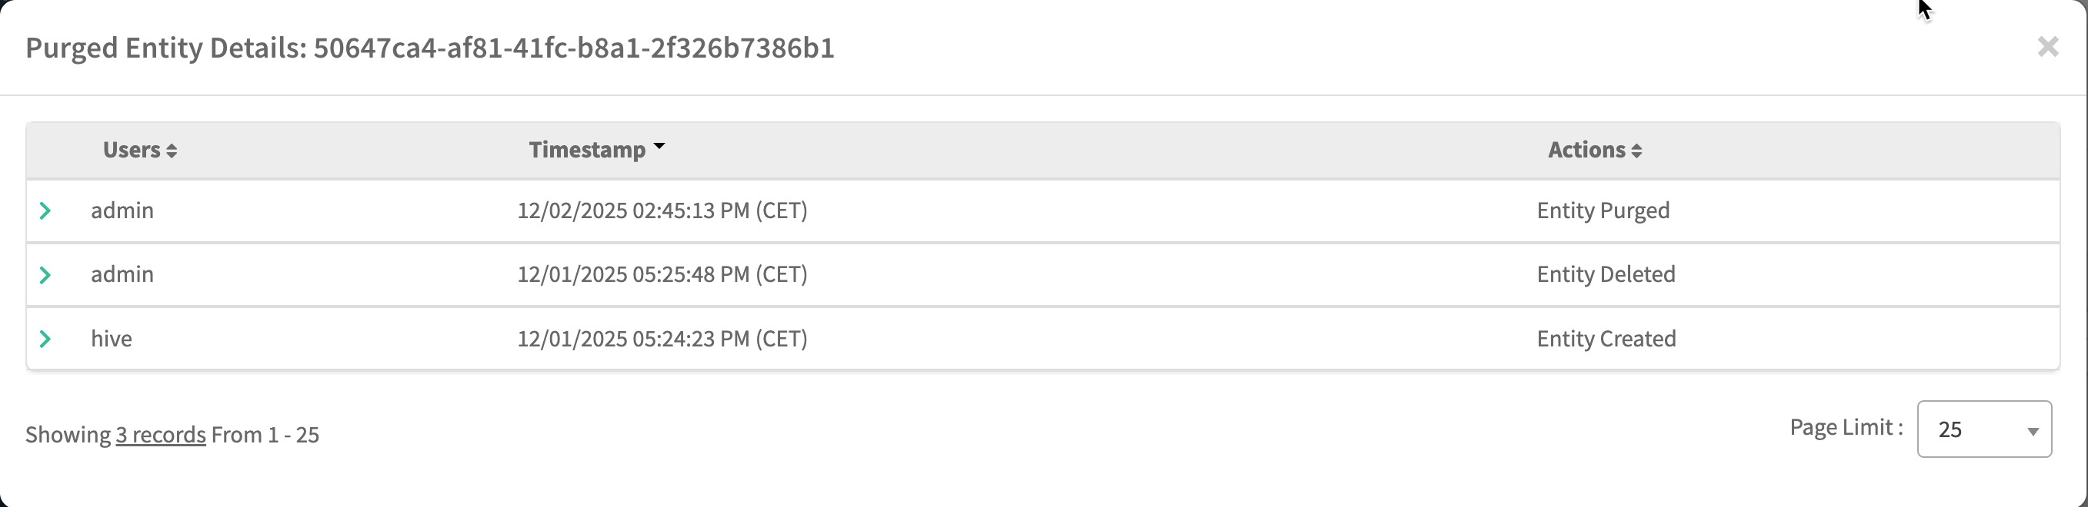Click the 02:45:13 PM timestamp cell
This screenshot has width=2088, height=507.
[662, 210]
